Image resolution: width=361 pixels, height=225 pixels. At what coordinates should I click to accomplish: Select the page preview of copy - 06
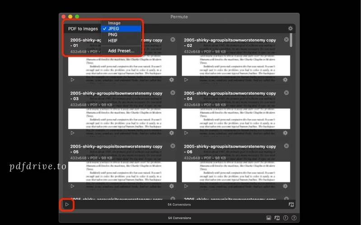pyautogui.click(x=236, y=172)
